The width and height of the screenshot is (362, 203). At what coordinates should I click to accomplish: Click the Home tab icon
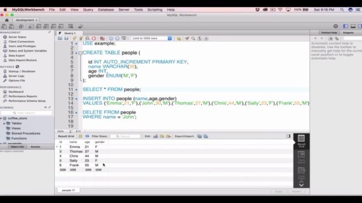[x=7, y=20]
